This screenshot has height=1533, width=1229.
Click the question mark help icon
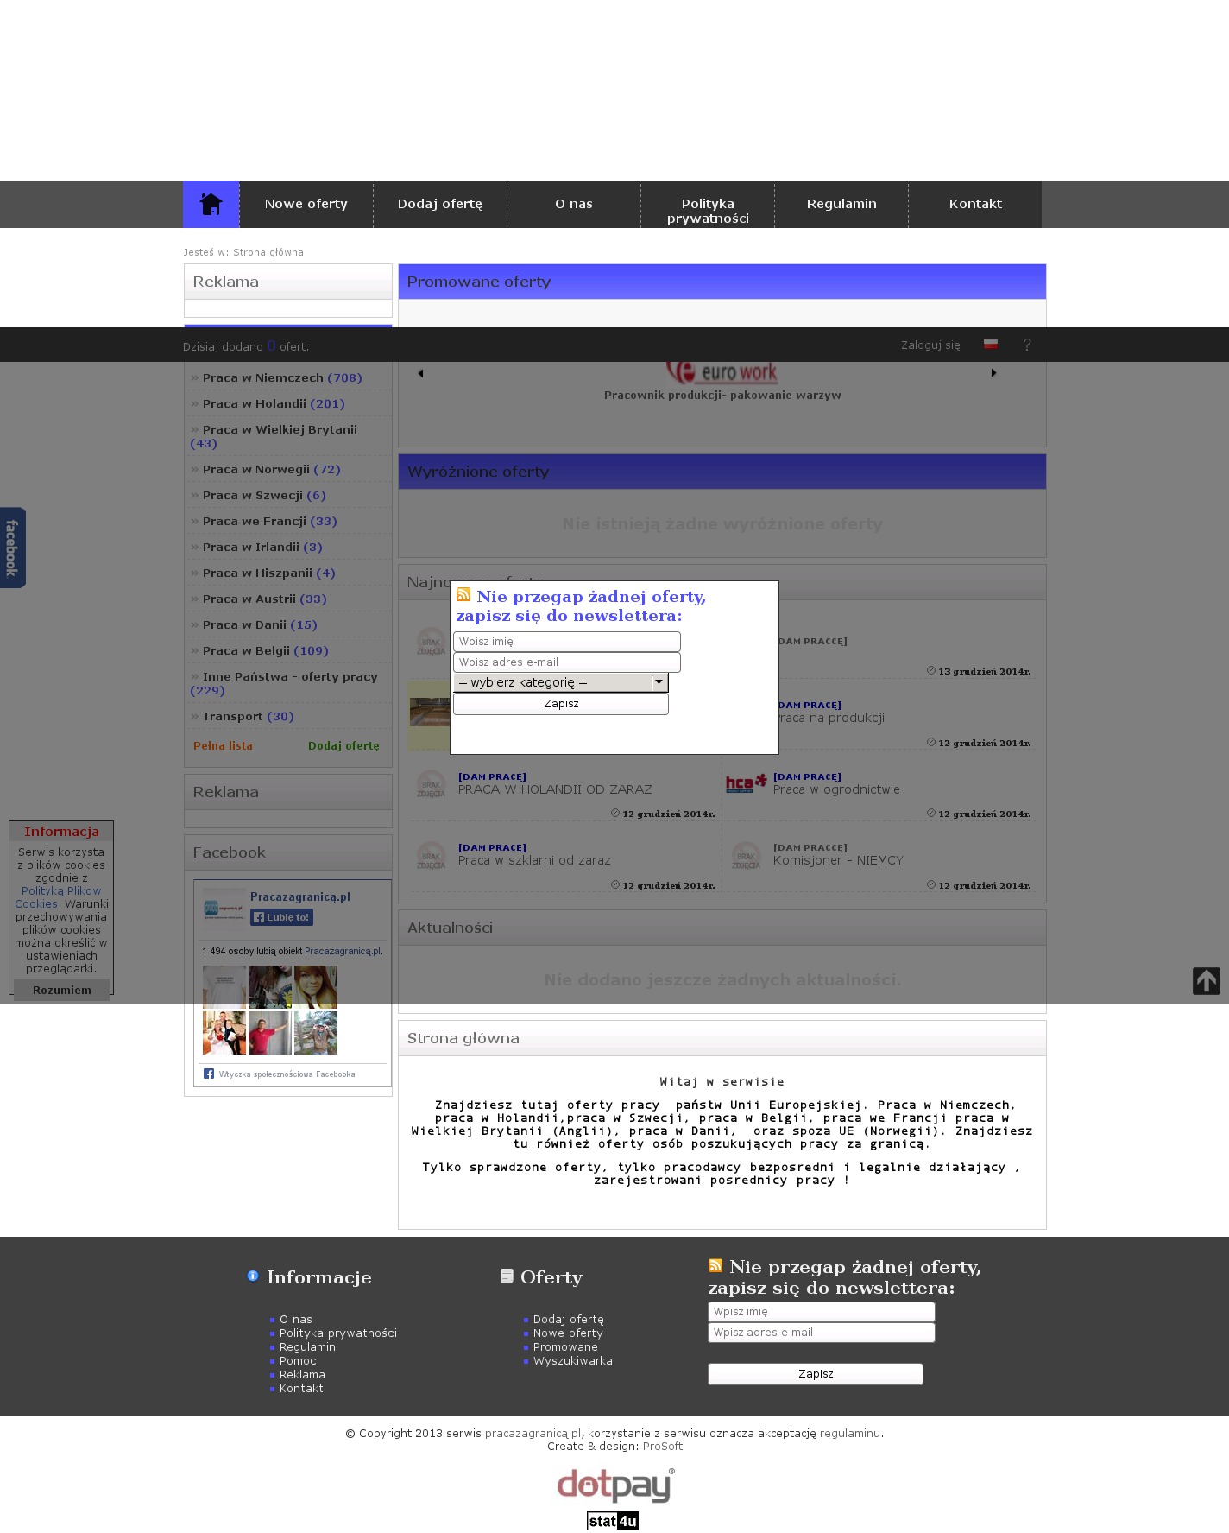point(1027,345)
